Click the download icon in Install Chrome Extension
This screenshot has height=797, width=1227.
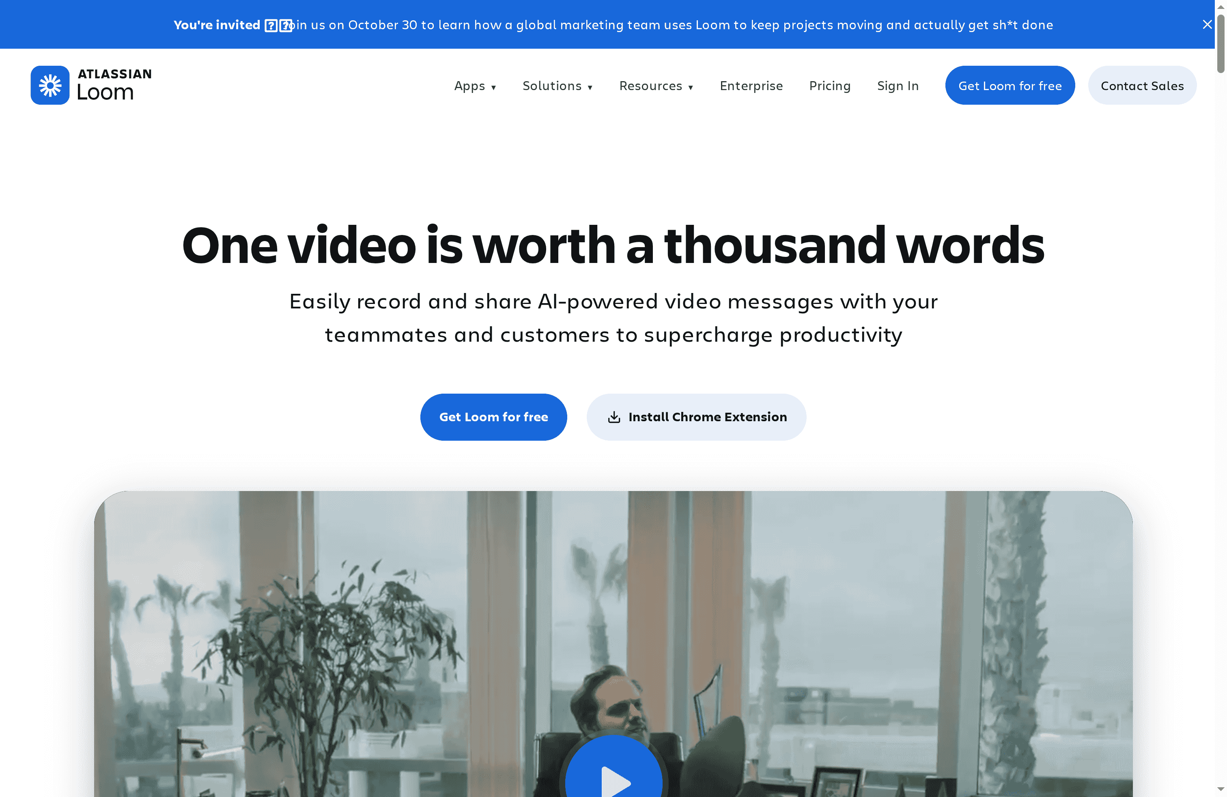tap(615, 417)
